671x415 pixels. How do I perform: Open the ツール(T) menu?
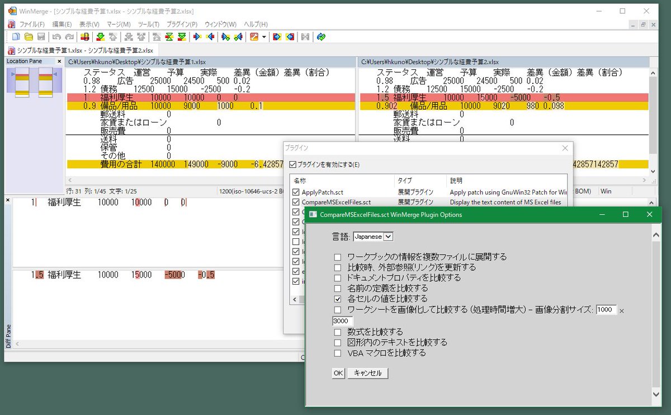[x=148, y=25]
